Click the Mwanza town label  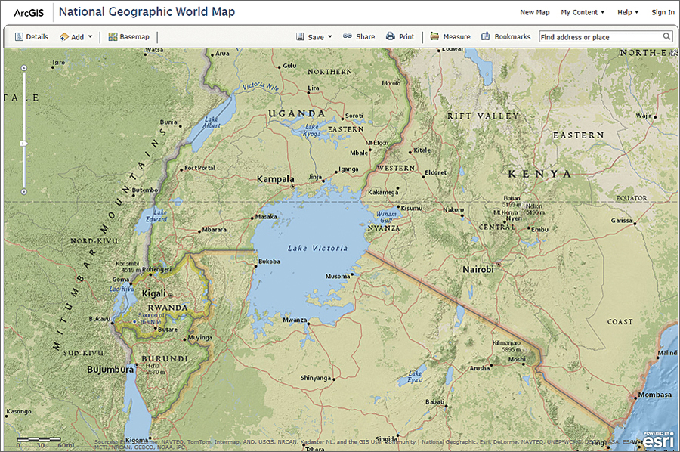coord(295,320)
